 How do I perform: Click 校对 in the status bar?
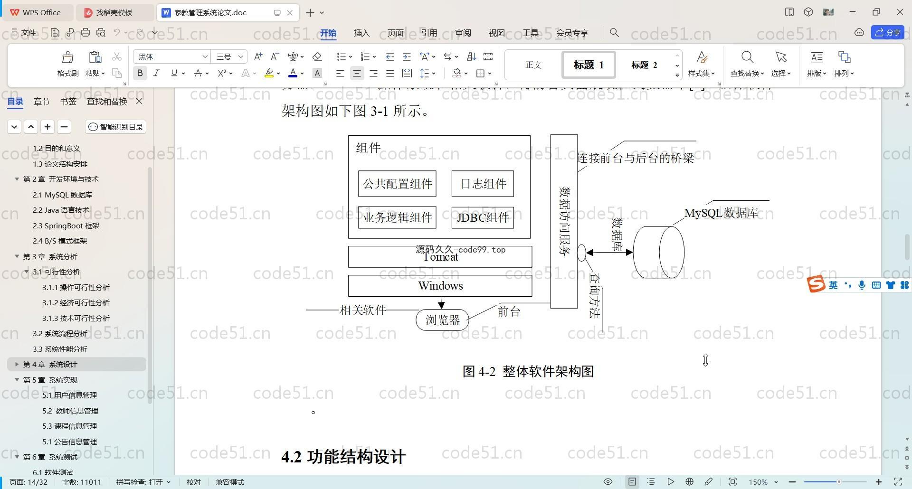(194, 482)
